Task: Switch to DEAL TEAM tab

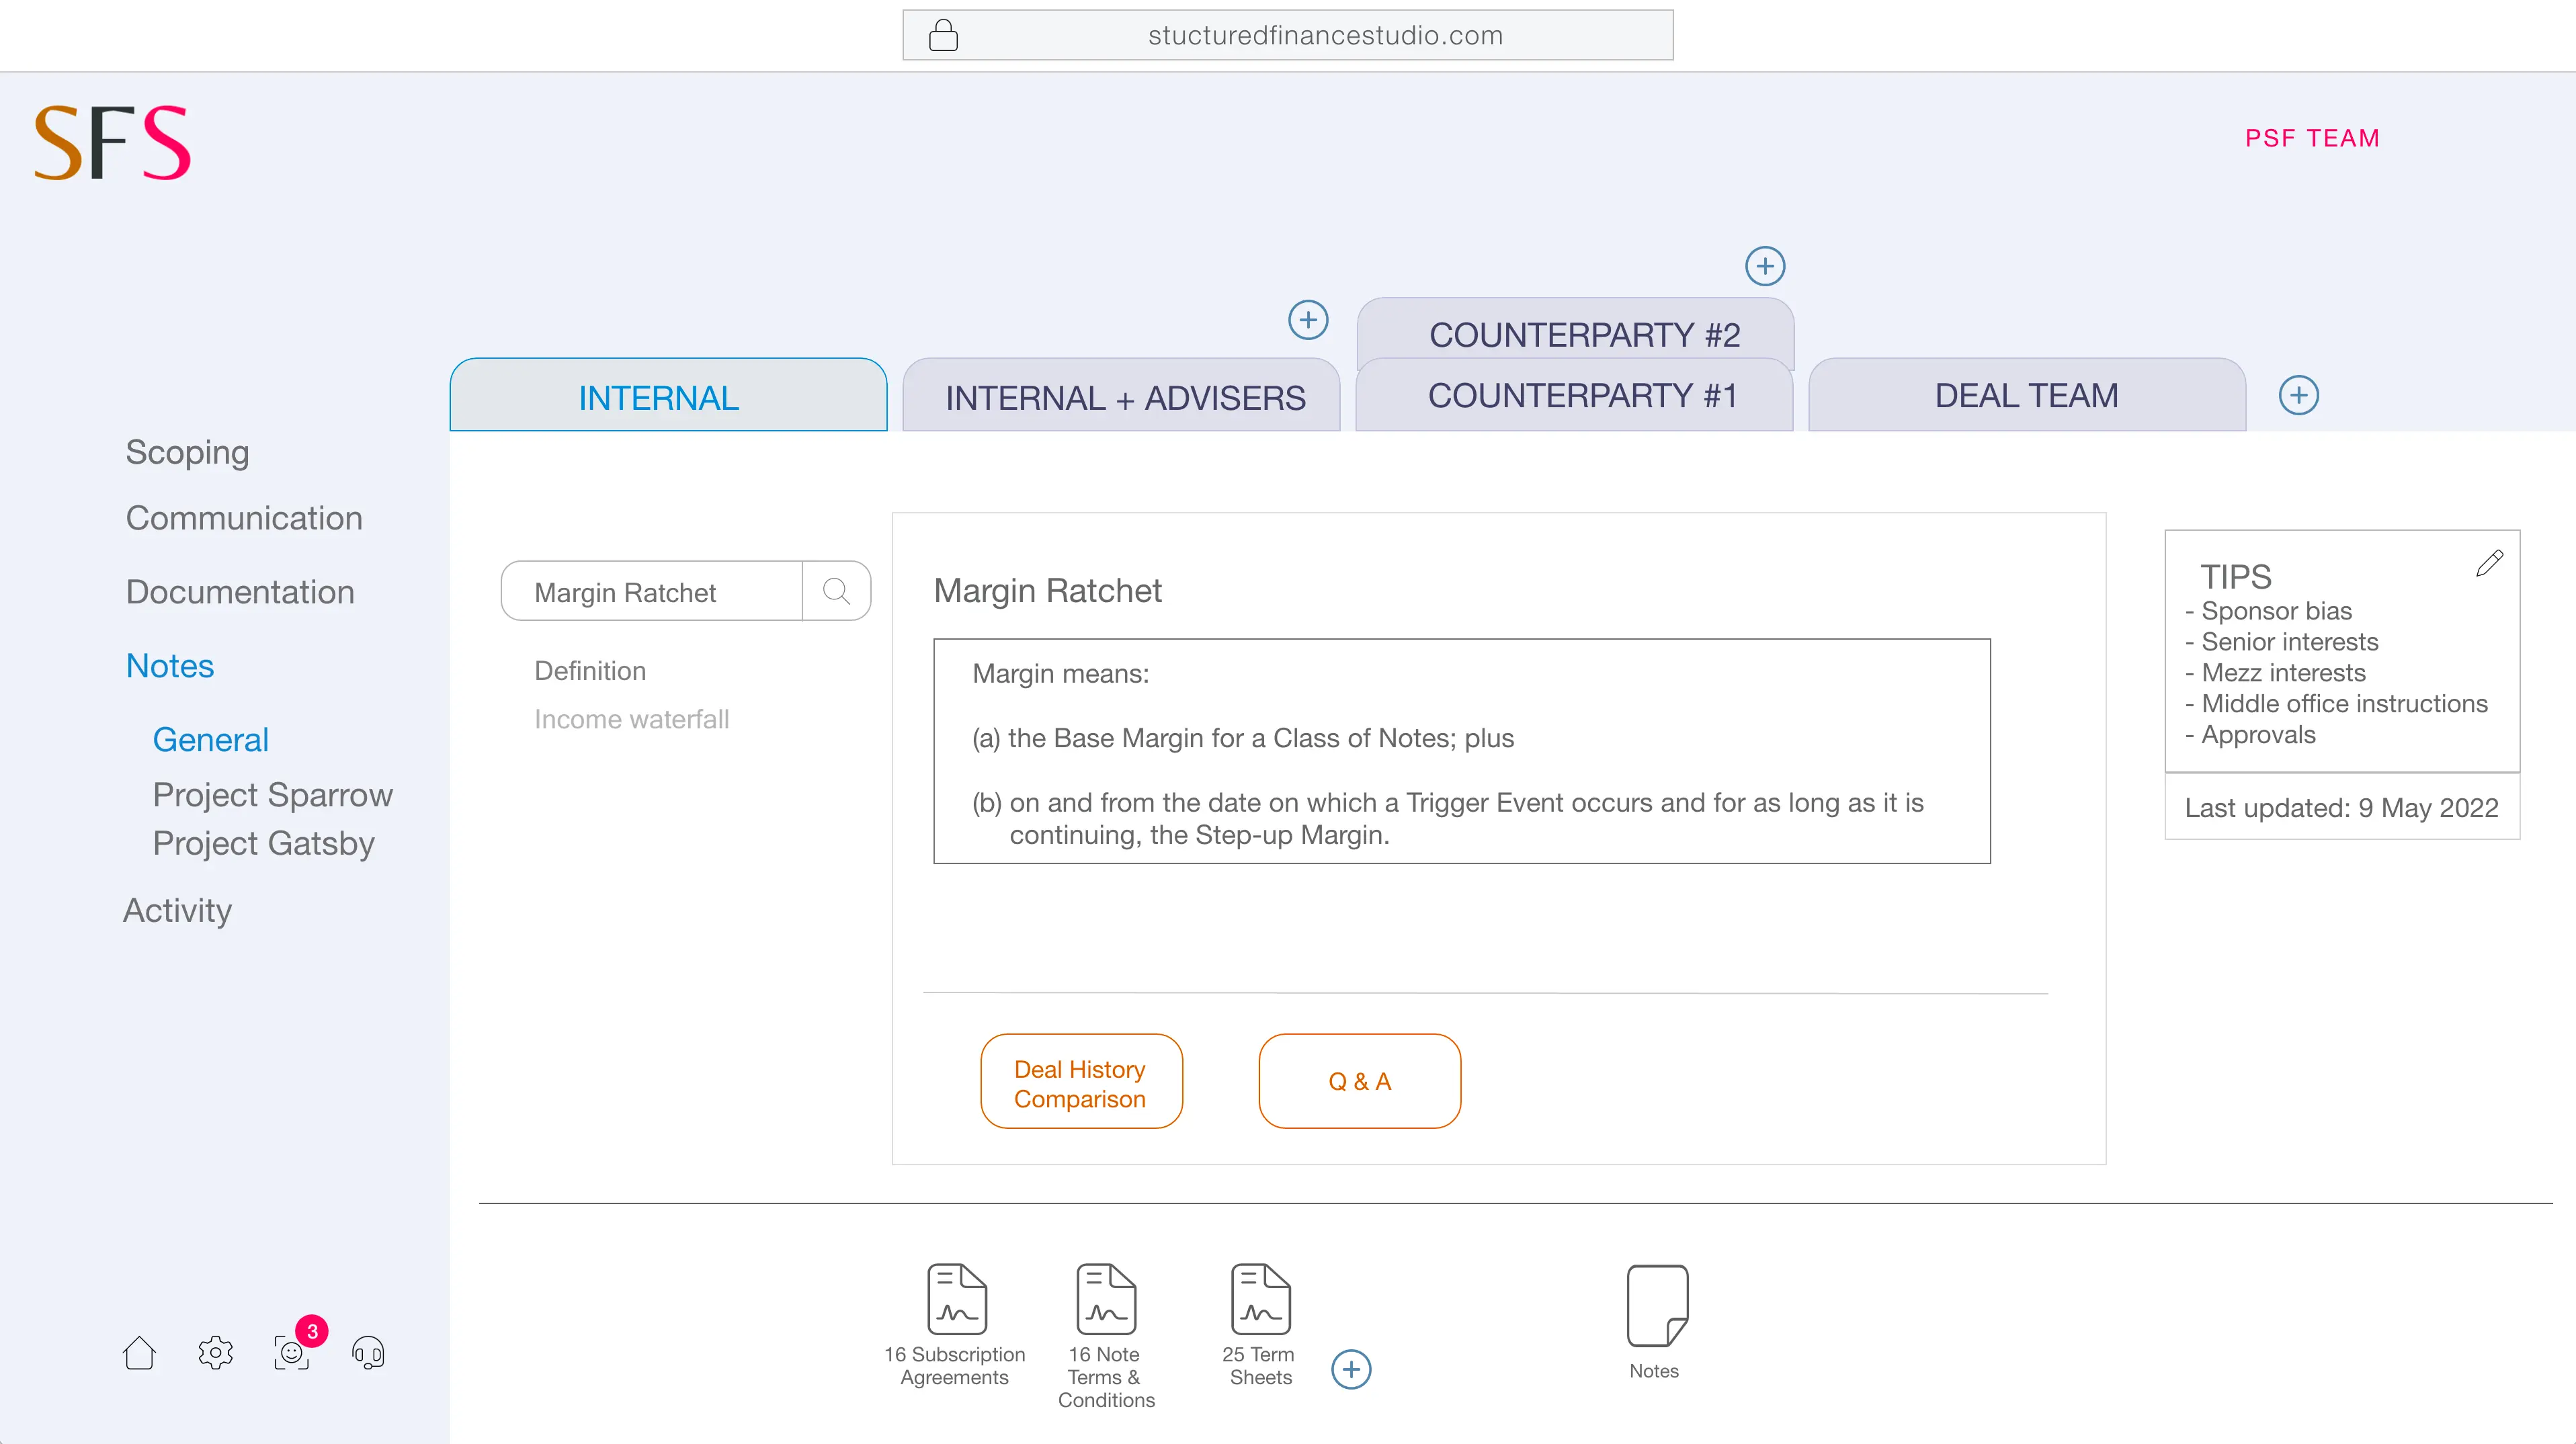Action: (2027, 395)
